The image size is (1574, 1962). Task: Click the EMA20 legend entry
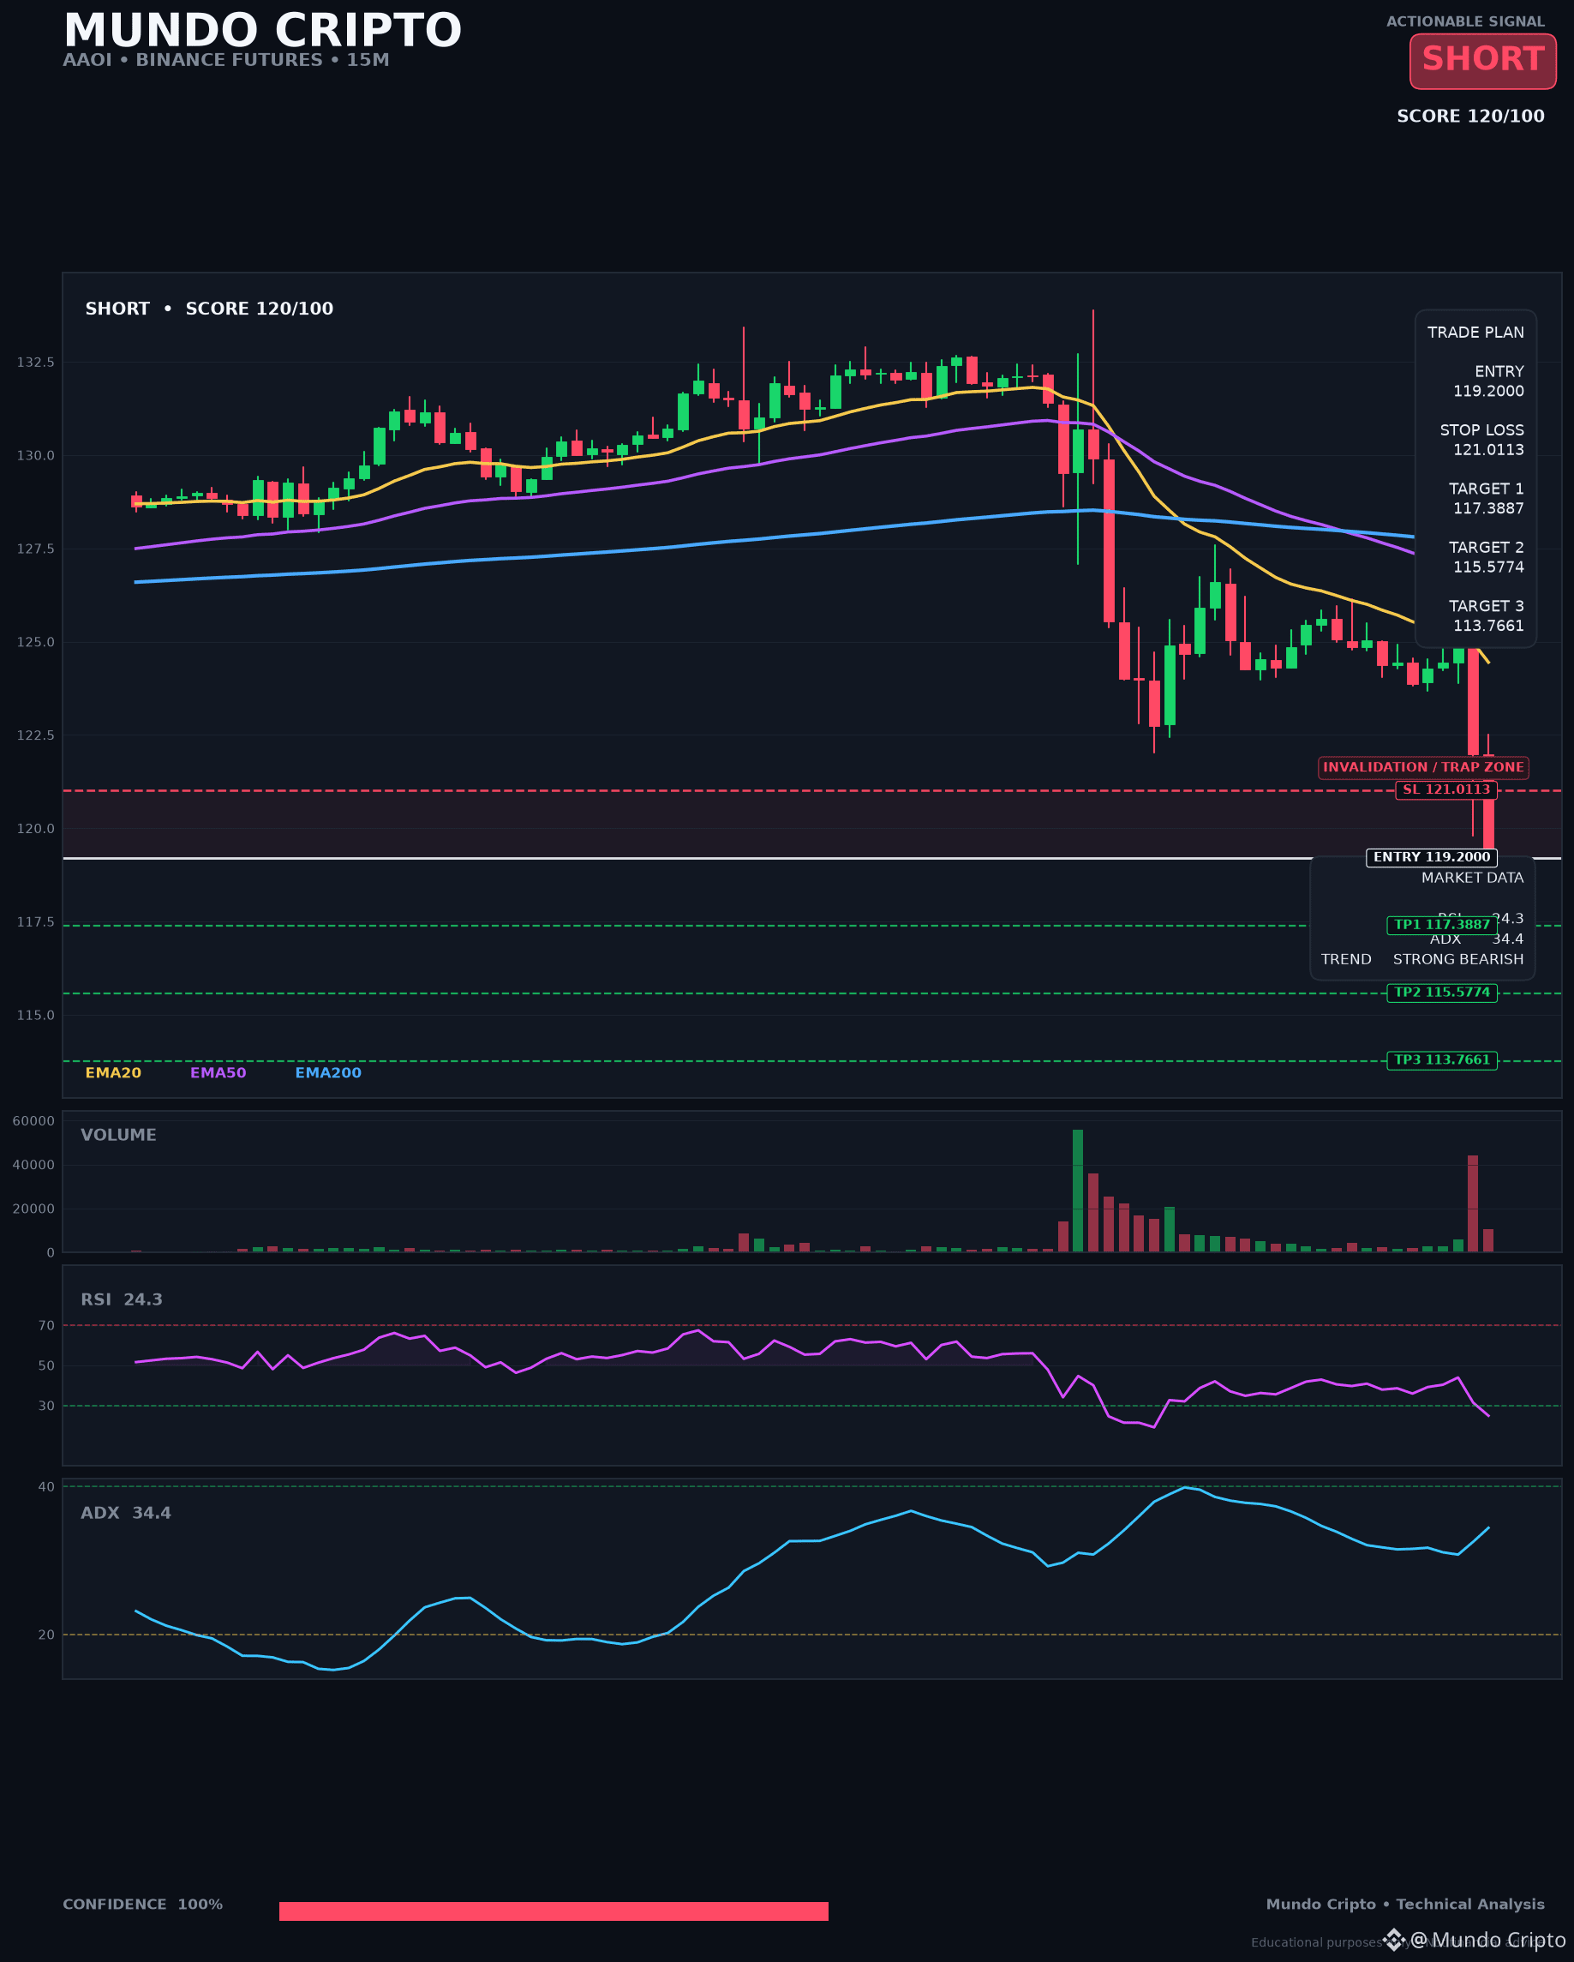coord(113,1073)
